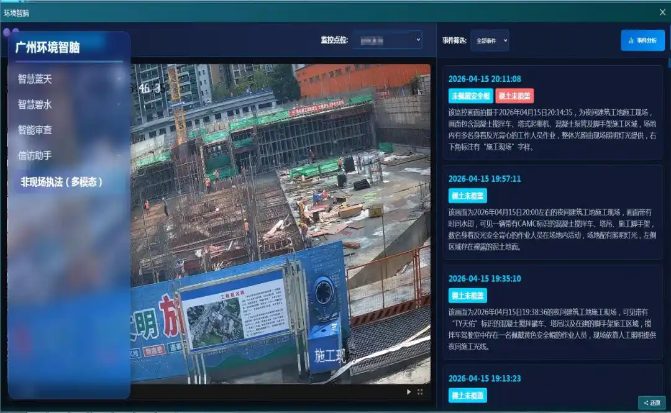Select event timestamp 2026-04-15 19:13:23
The width and height of the screenshot is (671, 413).
pos(485,378)
